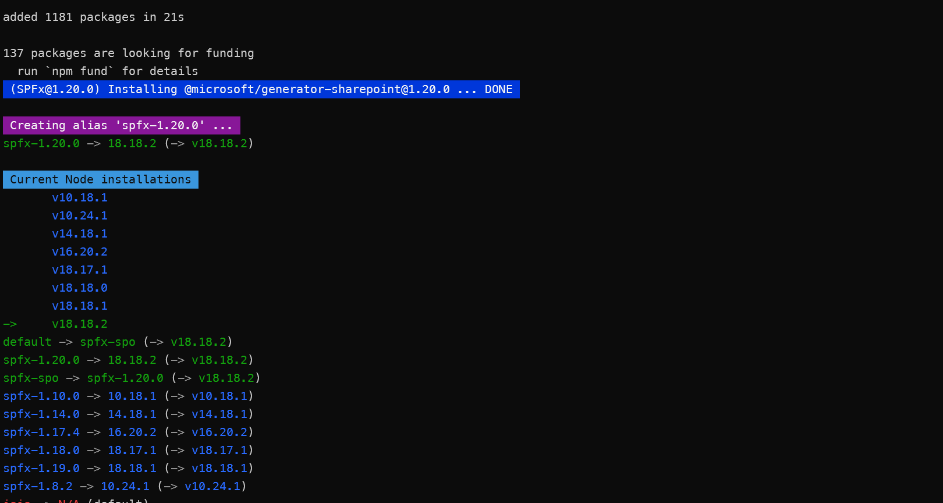Select v18.18.0 in the Node installations list

click(x=80, y=288)
